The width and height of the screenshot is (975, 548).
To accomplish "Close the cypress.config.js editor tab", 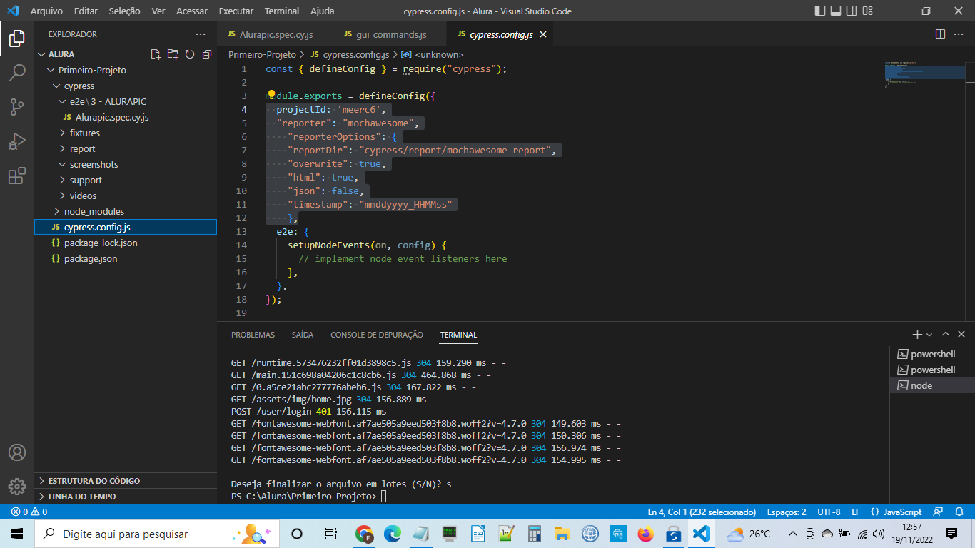I will [542, 34].
